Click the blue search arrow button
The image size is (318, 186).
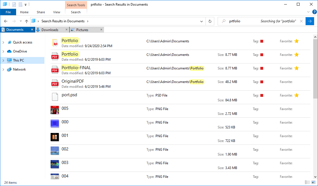(310, 21)
